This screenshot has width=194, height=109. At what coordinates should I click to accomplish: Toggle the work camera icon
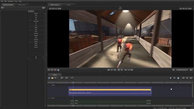pyautogui.click(x=173, y=70)
